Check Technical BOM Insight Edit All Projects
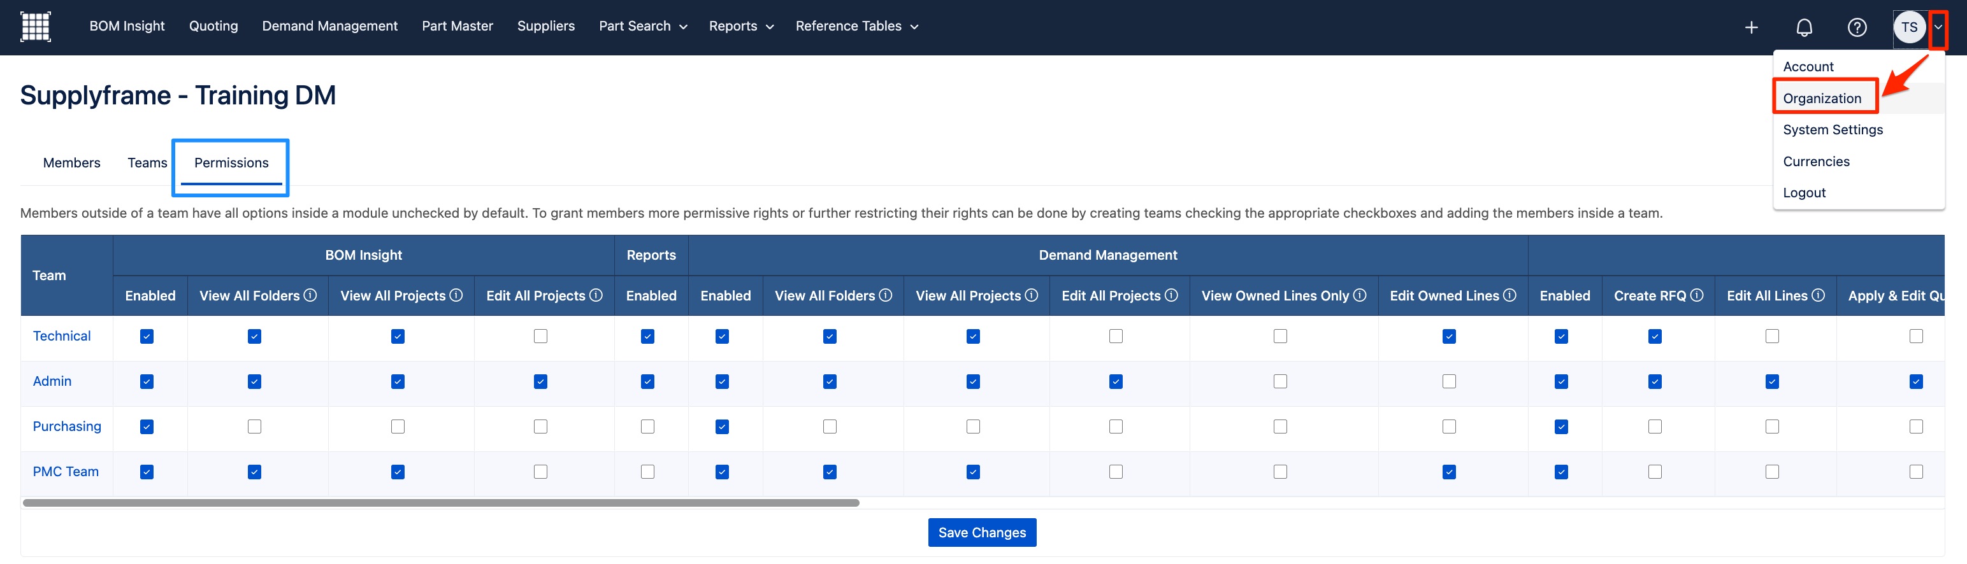Screen dimensions: 1967x564 click(x=540, y=337)
